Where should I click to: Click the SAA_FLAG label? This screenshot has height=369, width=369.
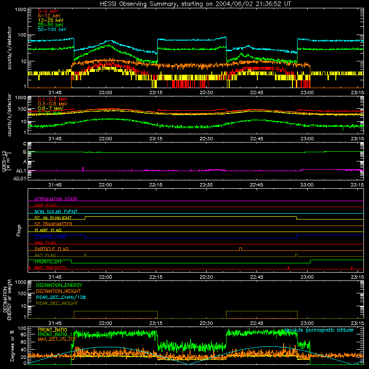(x=45, y=243)
